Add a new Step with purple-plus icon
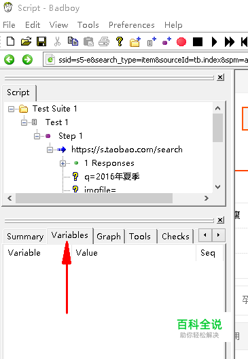 click(x=166, y=41)
